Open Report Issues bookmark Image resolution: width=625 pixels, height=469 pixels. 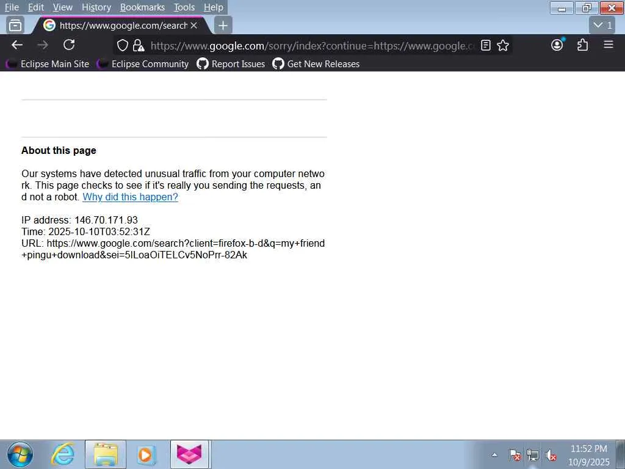click(x=231, y=64)
